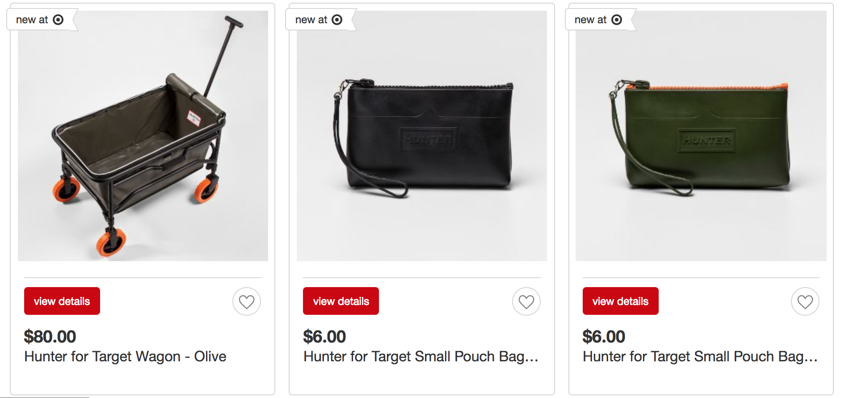The height and width of the screenshot is (398, 841).
Task: Open 'Hunter for Target Wagon - Olive' title
Action: point(125,356)
